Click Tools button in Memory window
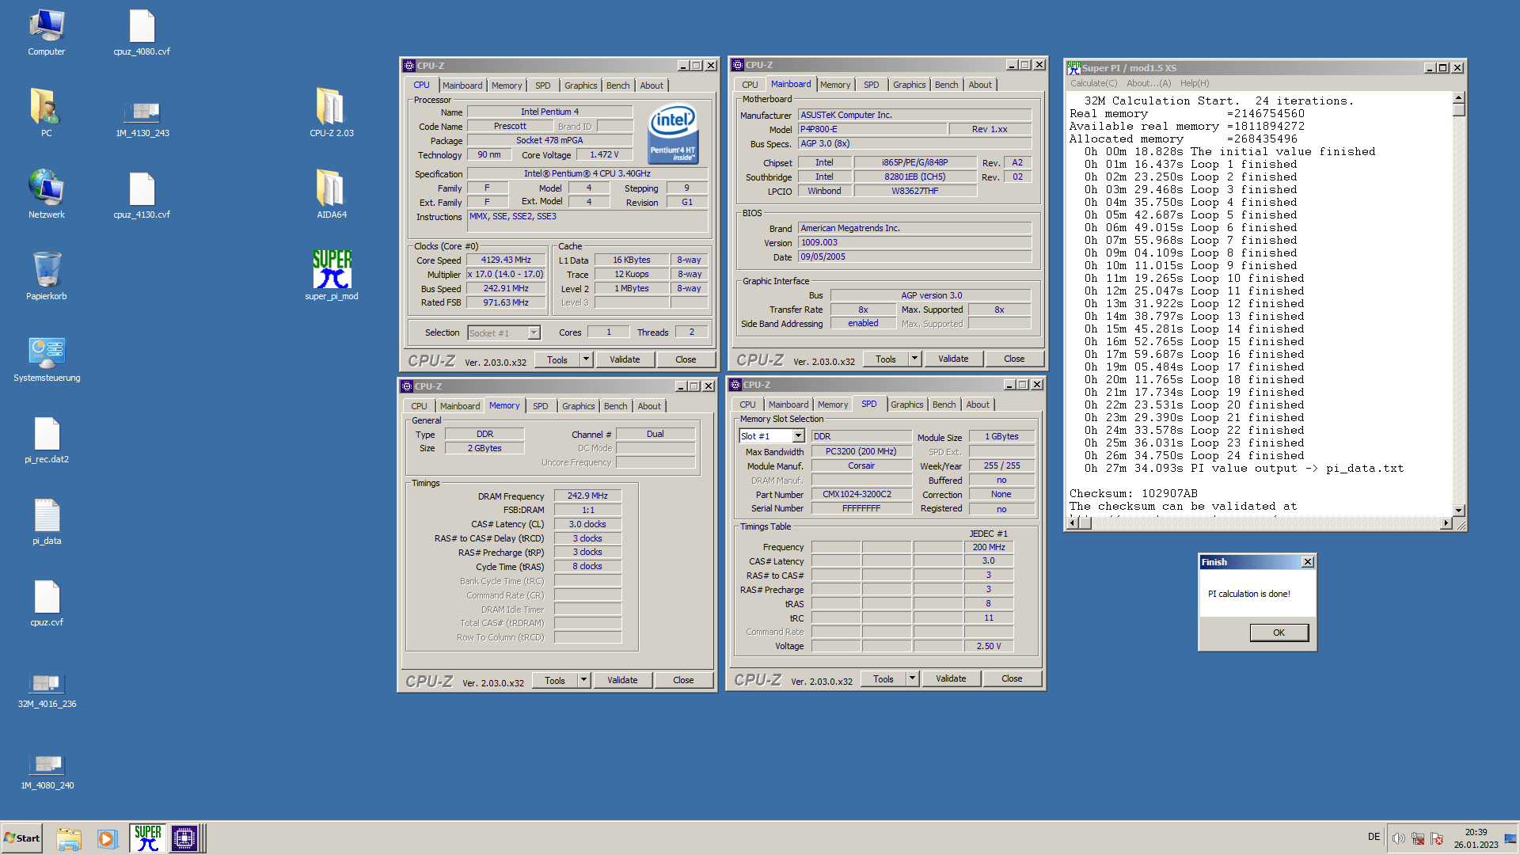1520x855 pixels. click(555, 680)
